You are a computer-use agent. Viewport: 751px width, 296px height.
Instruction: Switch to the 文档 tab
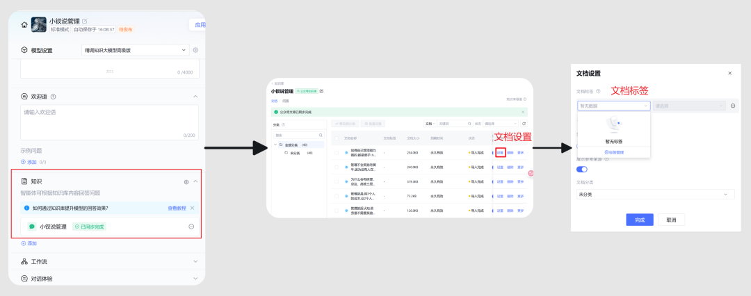(x=274, y=101)
